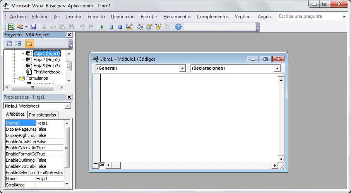Screen dimensions: 351x193
Task: Open the Ventana menu
Action: tap(243, 17)
